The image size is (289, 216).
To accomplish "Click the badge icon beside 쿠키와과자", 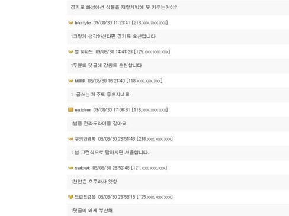I will (x=70, y=139).
